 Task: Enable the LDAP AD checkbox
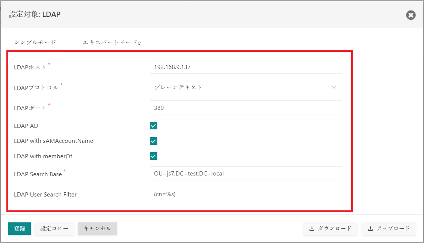(153, 126)
